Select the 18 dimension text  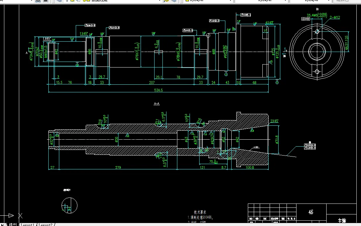click(x=90, y=82)
